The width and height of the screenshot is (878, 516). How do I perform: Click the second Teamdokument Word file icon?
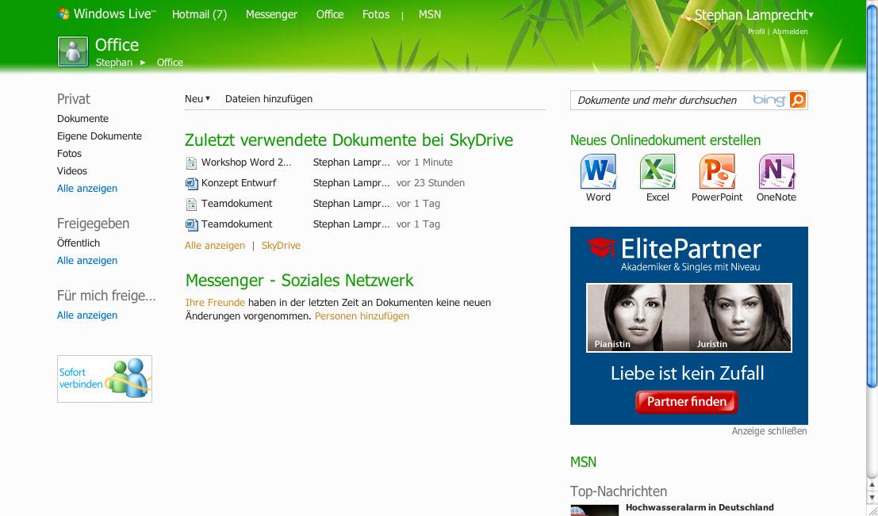tap(191, 225)
